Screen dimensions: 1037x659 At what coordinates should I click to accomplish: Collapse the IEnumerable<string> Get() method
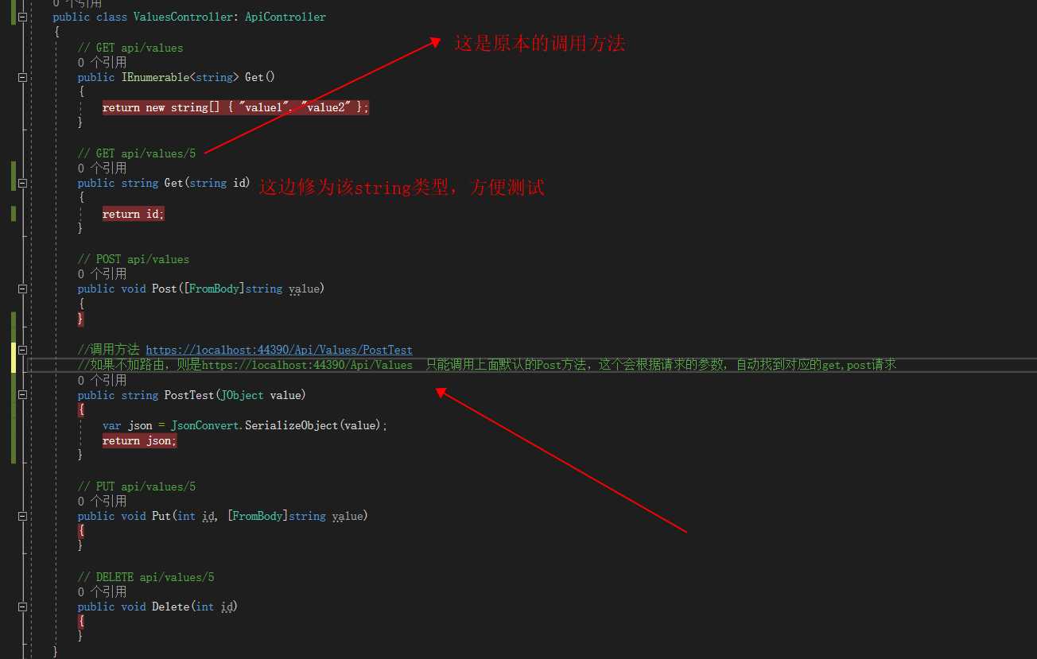(x=22, y=77)
